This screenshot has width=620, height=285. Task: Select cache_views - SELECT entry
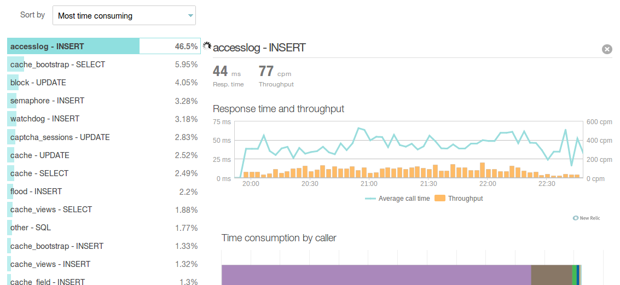(104, 210)
